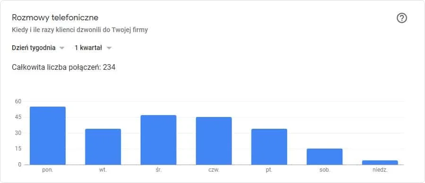425x183 pixels.
Task: Click the 60 value on the y-axis
Action: click(18, 101)
